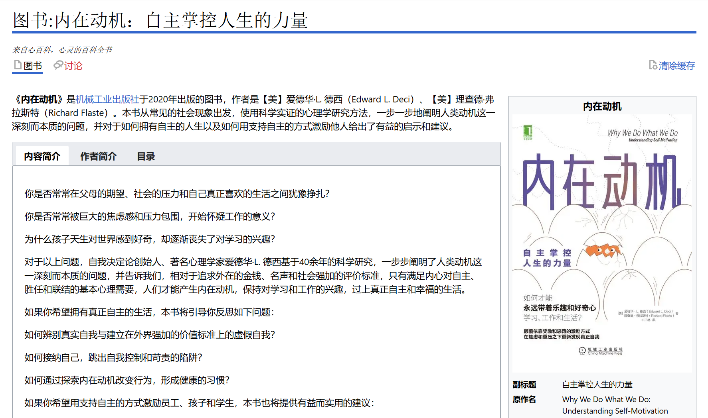708x418 pixels.
Task: Open the 讨论 discussion tab
Action: pyautogui.click(x=73, y=66)
